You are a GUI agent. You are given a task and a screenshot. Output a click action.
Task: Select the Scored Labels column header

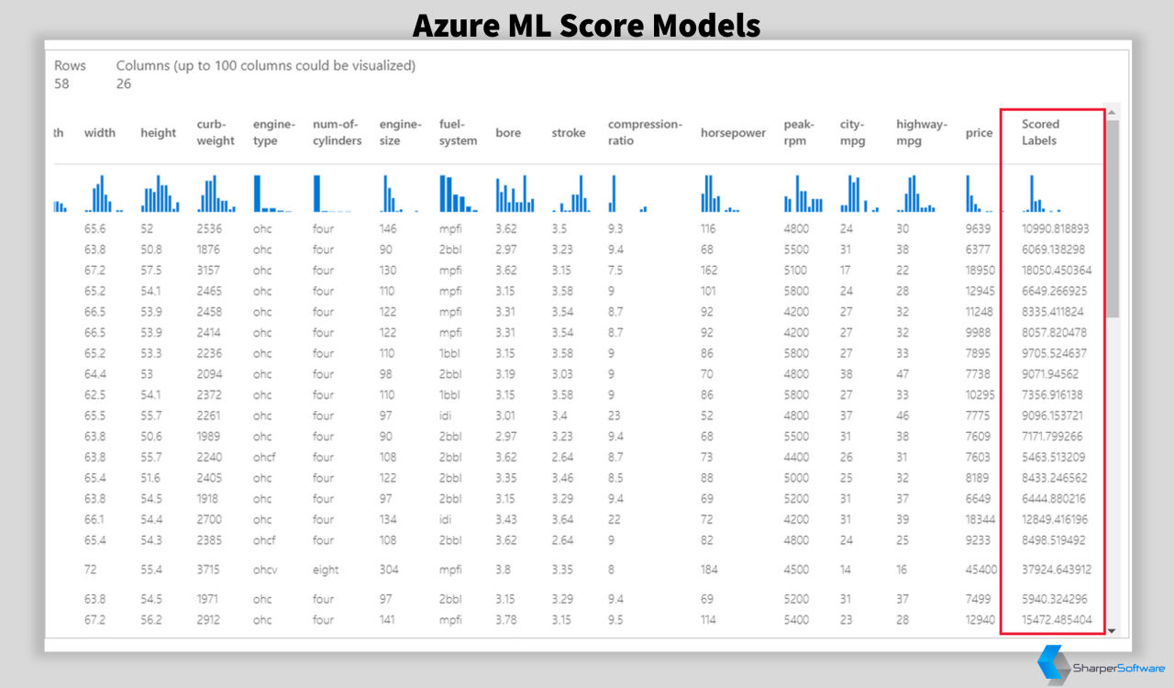pos(1041,133)
